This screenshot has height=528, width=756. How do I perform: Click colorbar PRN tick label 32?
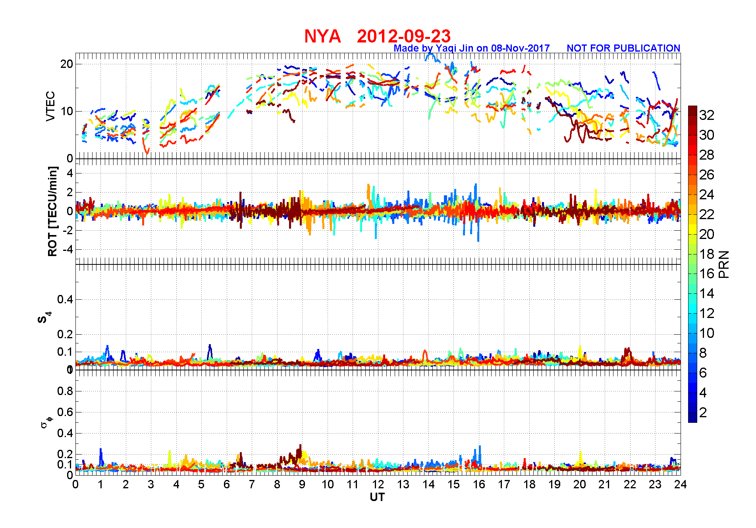tap(707, 115)
